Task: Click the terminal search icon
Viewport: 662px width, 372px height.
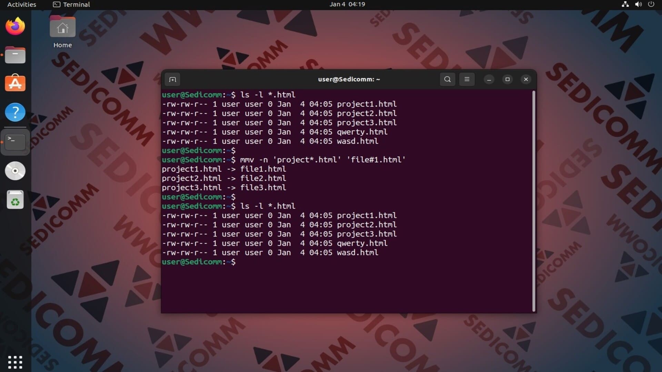Action: click(x=447, y=79)
